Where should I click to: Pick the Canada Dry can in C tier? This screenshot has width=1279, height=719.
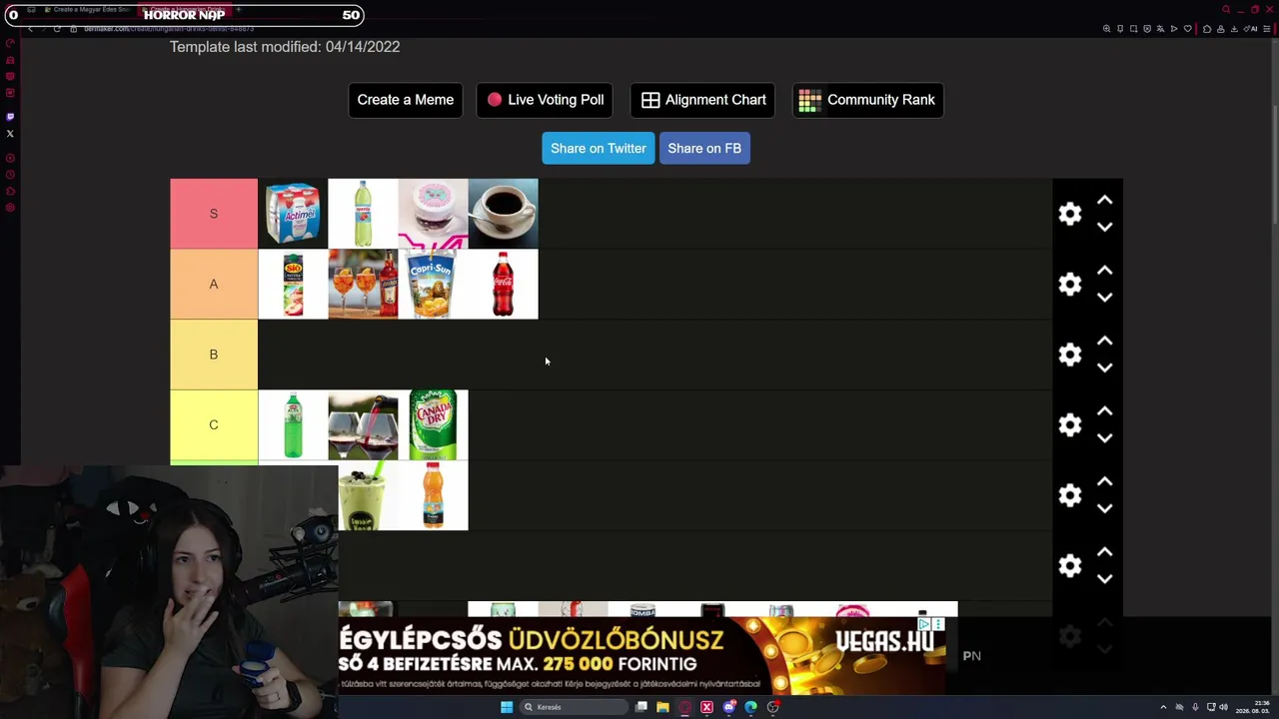433,424
